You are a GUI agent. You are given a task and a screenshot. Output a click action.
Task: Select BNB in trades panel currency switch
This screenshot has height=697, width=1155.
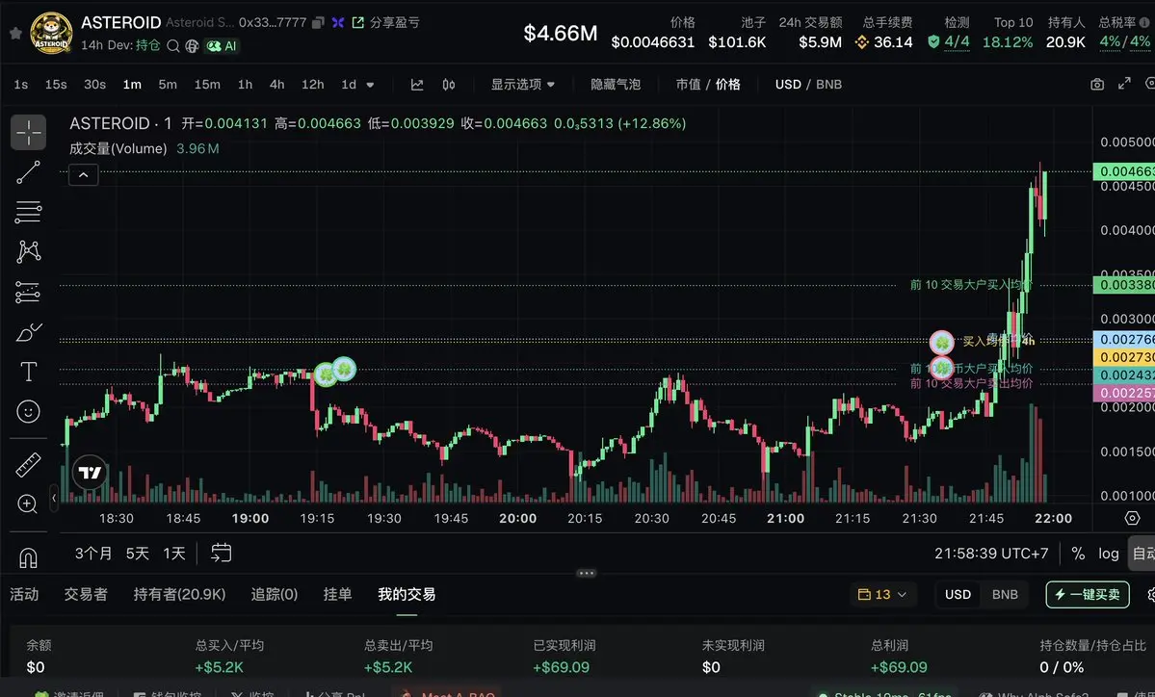point(1005,594)
